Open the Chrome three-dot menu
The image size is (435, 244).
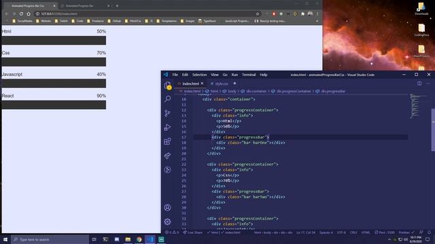point(317,14)
